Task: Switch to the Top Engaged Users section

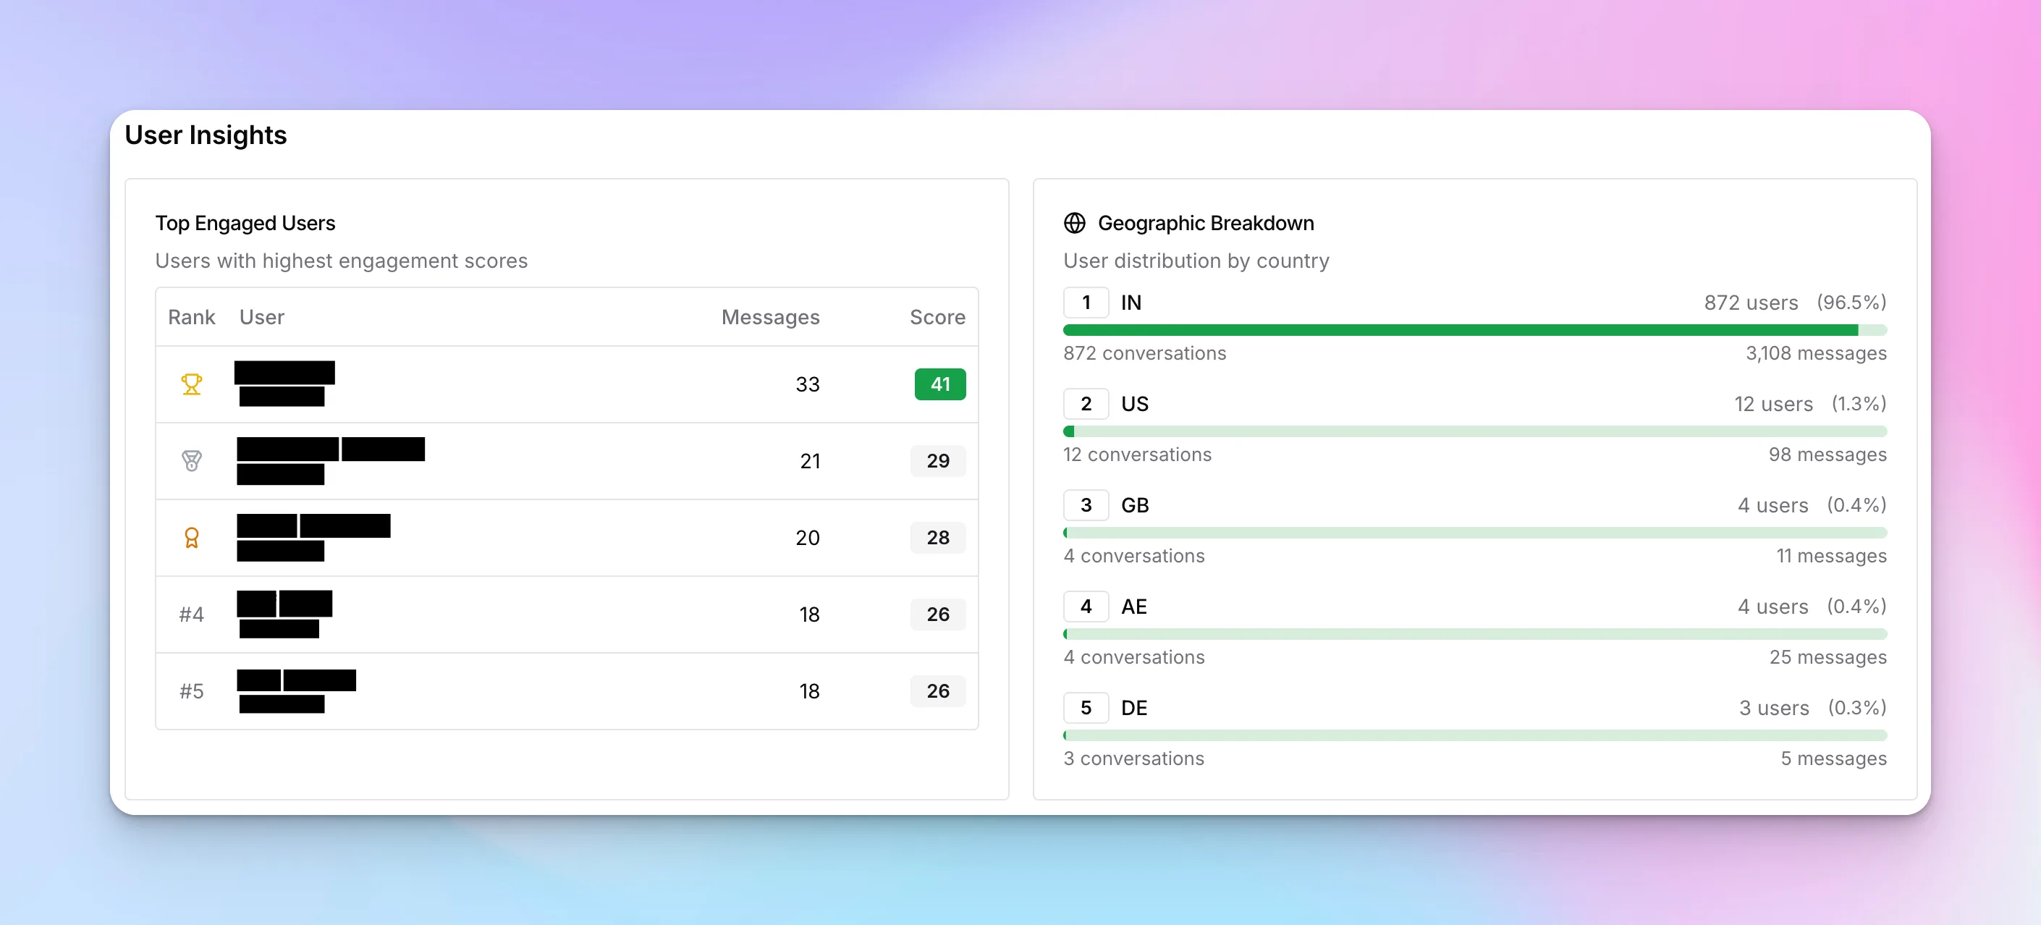Action: click(245, 223)
